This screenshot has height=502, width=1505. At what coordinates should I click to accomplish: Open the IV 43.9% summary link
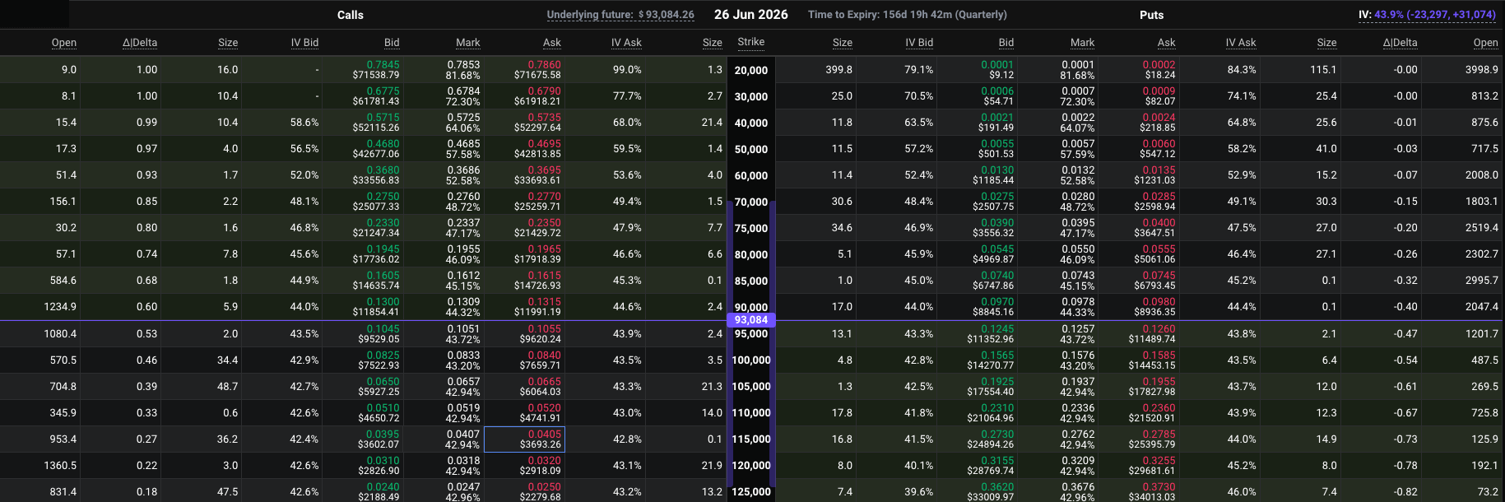point(1427,15)
